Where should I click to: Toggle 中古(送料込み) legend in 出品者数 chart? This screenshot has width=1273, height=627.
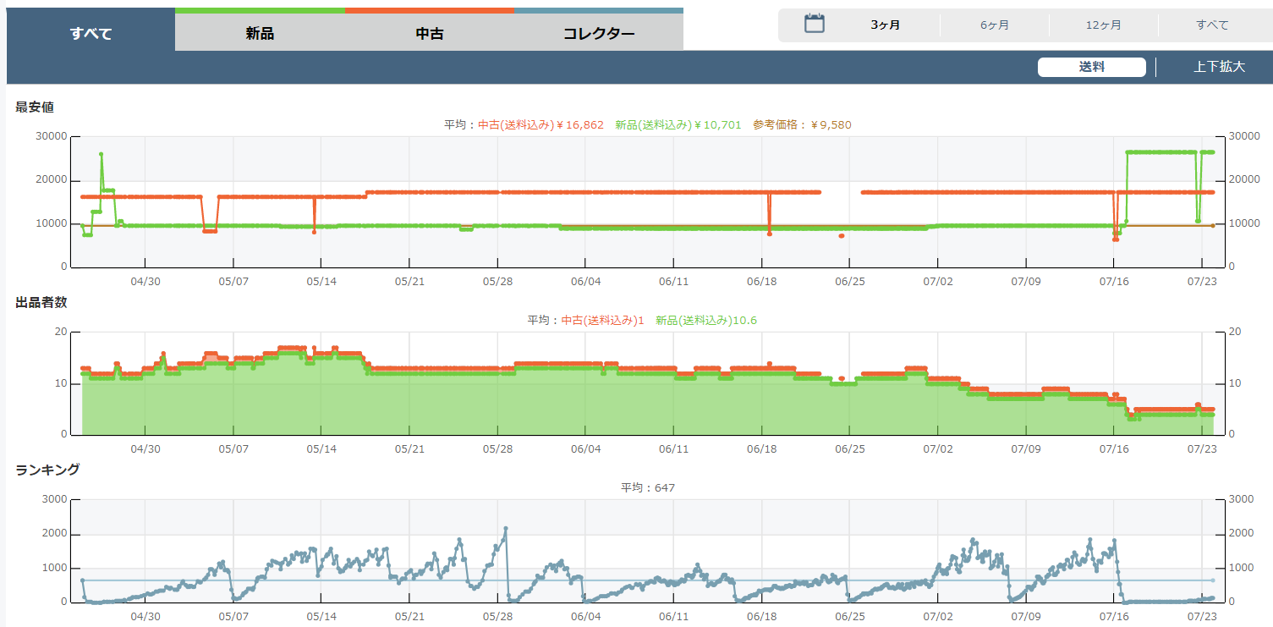[602, 321]
